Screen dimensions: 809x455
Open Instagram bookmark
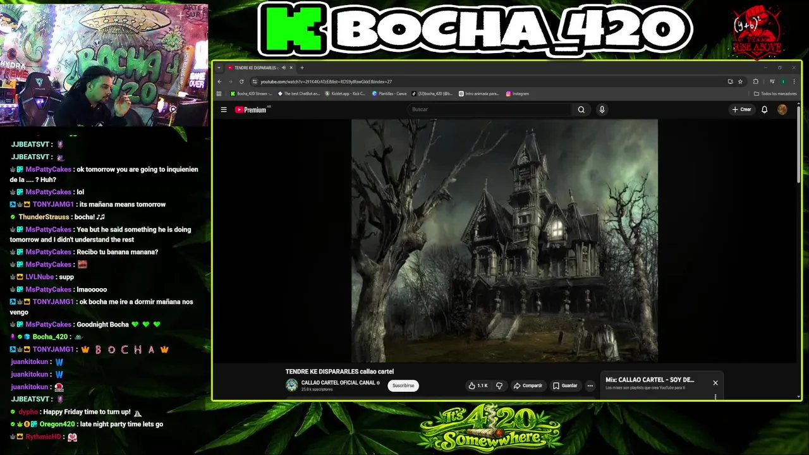(517, 94)
